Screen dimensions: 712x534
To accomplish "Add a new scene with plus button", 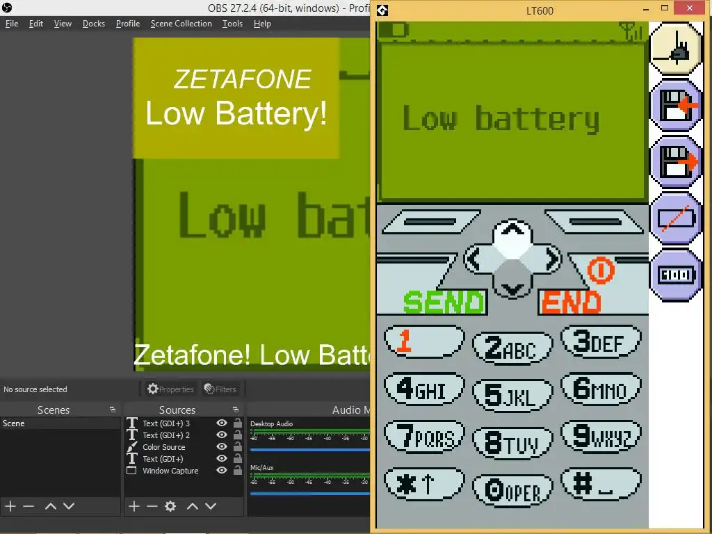I will (x=10, y=506).
